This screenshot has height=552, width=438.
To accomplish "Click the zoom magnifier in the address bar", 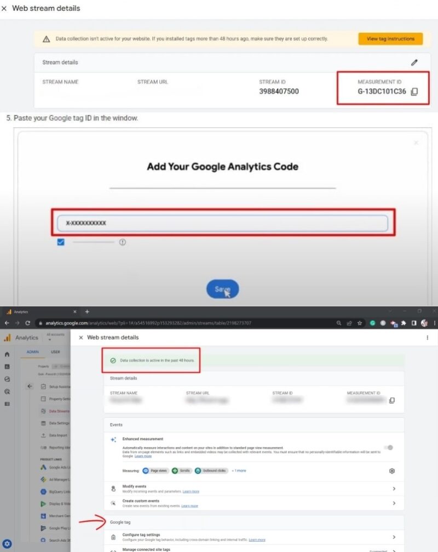I will [339, 323].
